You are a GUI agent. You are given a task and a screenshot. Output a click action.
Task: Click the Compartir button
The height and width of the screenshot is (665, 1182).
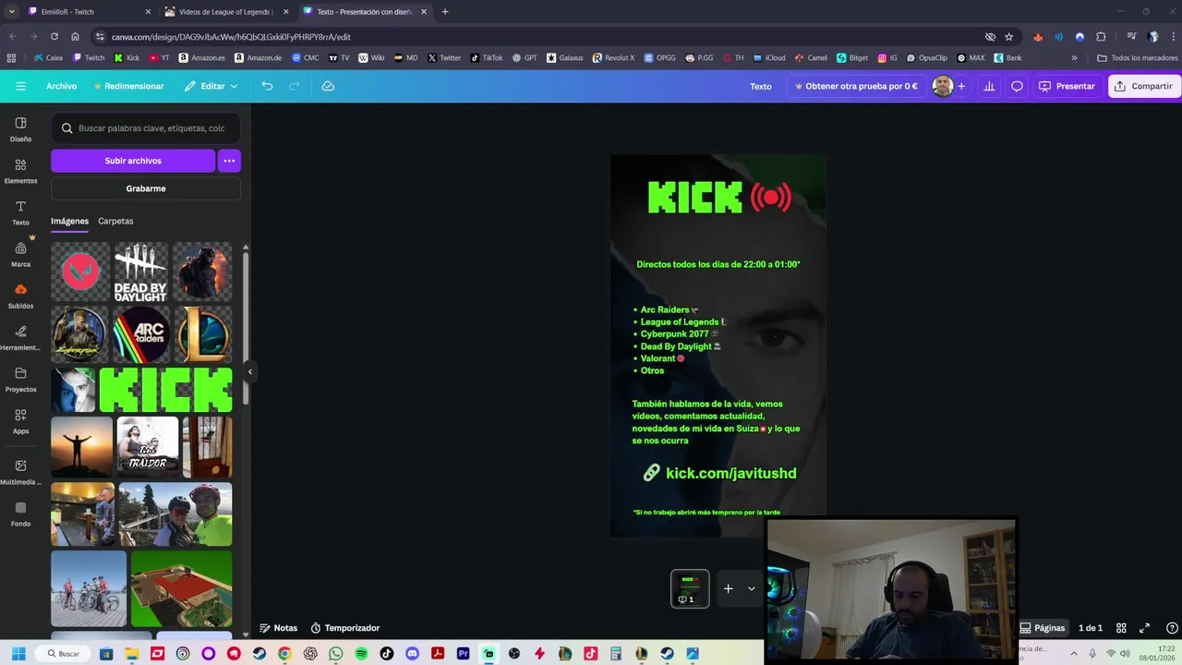point(1144,86)
